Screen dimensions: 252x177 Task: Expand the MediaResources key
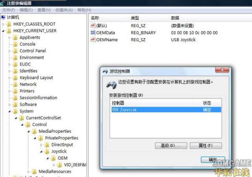(29, 172)
